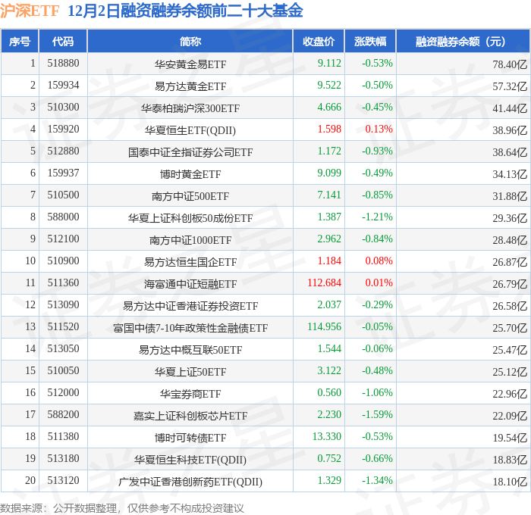Select the name 南方中证500ETF

[190, 196]
